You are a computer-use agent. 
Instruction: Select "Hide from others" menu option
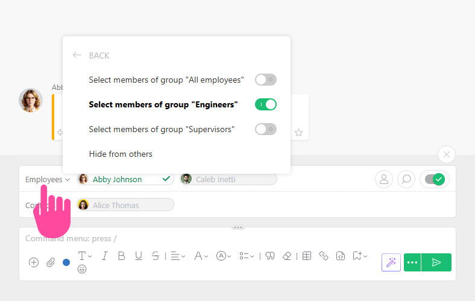click(x=121, y=154)
